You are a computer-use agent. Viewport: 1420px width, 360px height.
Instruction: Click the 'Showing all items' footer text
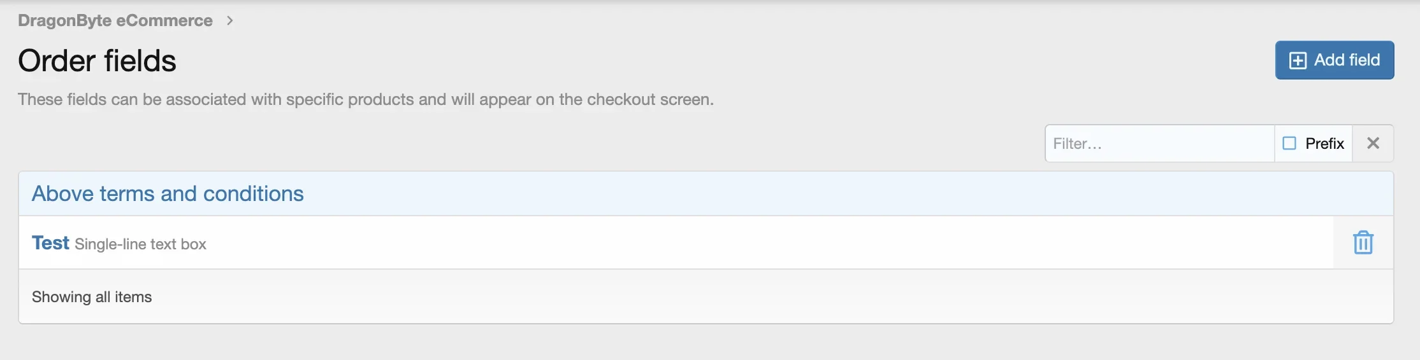point(92,297)
